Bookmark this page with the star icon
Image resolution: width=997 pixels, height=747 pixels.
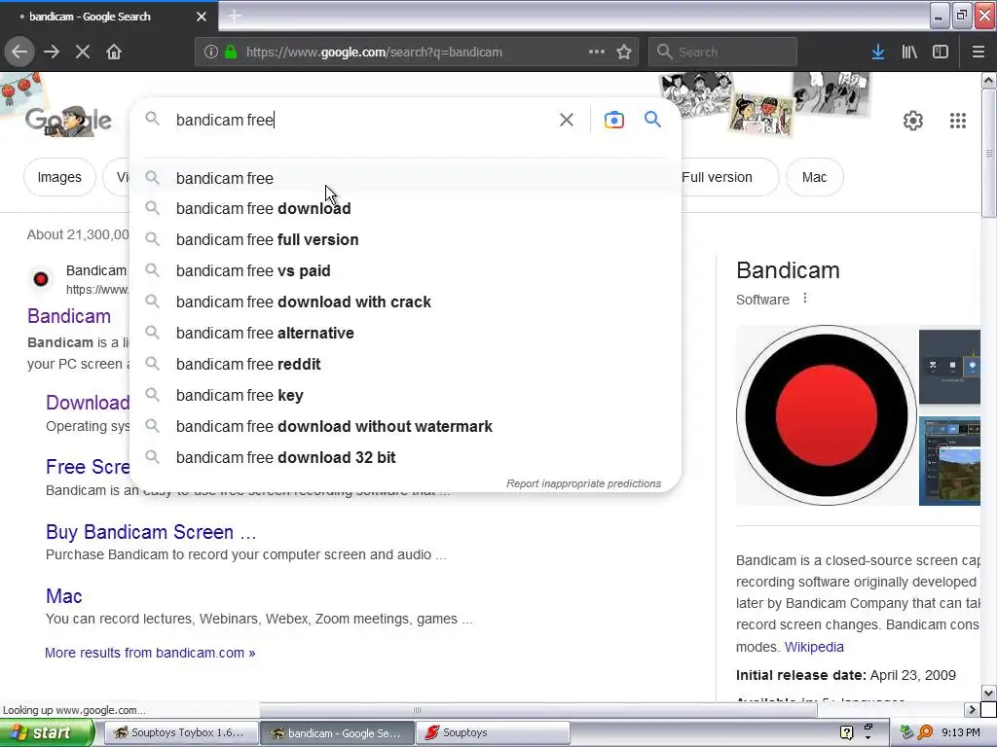[624, 53]
